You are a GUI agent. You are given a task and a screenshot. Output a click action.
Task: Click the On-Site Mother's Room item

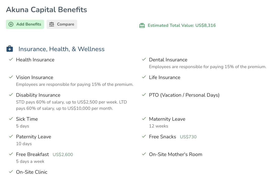(x=176, y=154)
